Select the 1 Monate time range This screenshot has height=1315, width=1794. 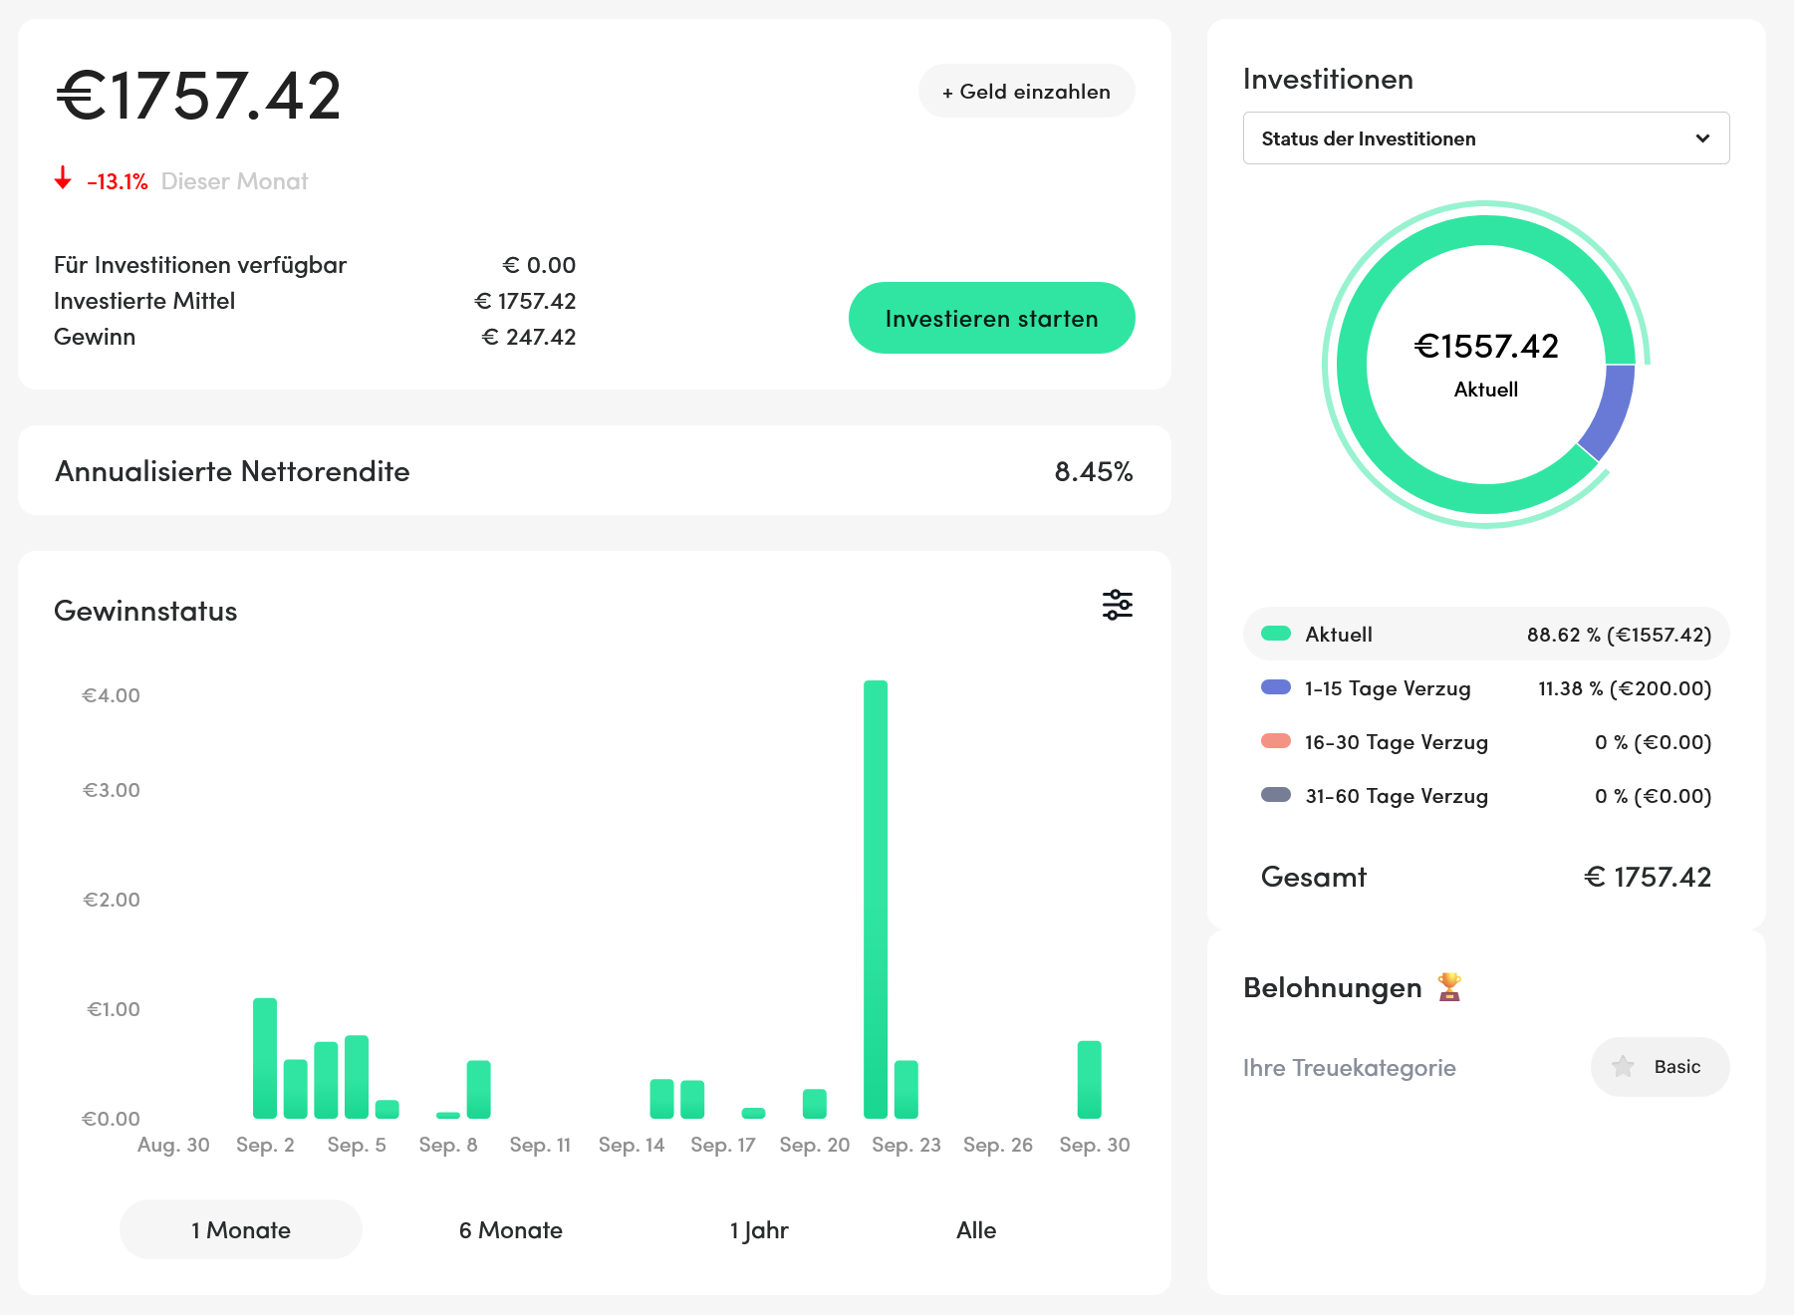tap(241, 1230)
